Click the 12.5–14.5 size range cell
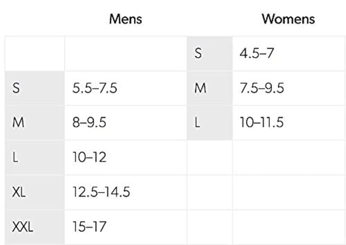Screen dimensions: 346x245 coord(101,192)
